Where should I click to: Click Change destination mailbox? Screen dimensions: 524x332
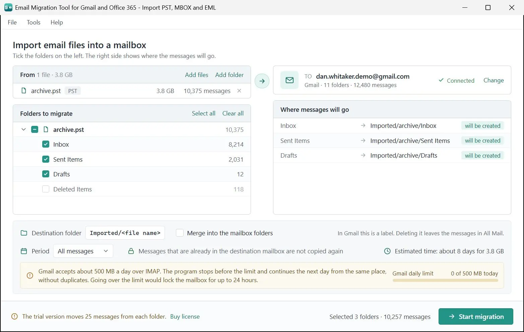(494, 80)
